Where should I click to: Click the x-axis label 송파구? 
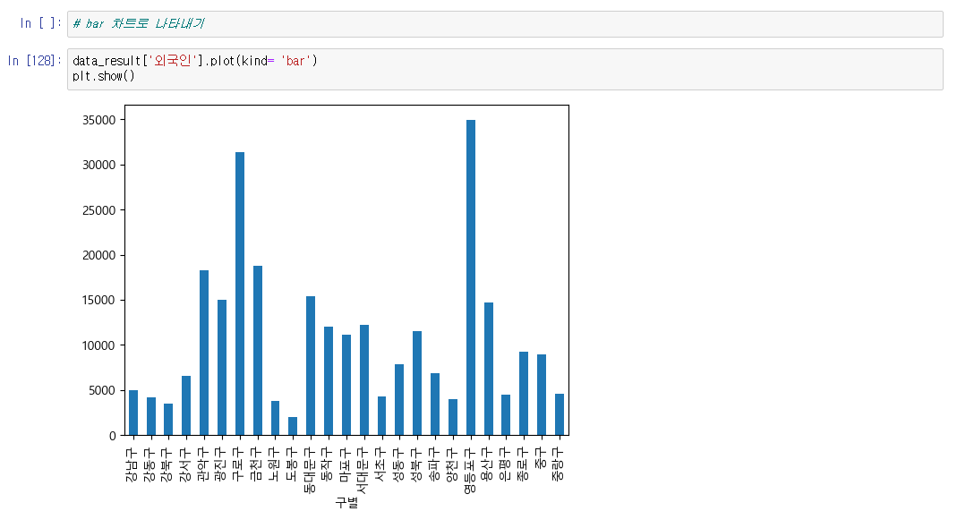[x=434, y=465]
